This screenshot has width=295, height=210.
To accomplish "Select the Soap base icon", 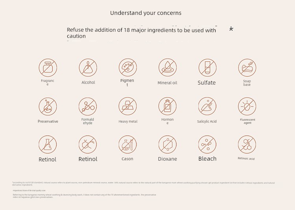I will 247,68.
